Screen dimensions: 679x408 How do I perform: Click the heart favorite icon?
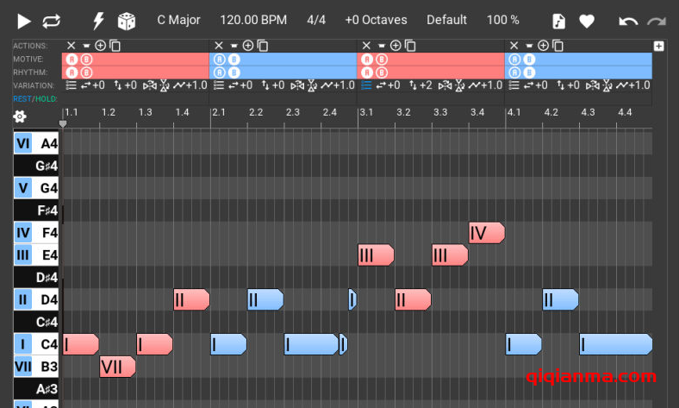pyautogui.click(x=587, y=21)
